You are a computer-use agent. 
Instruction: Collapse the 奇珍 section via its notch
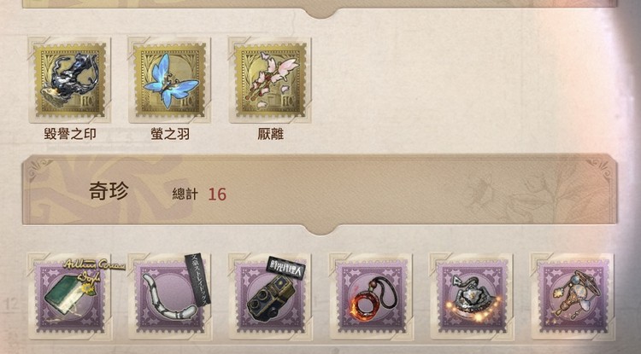322,229
